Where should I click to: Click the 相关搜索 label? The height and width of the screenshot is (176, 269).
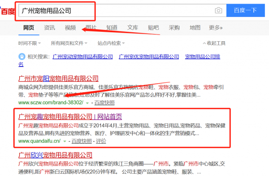point(39,56)
